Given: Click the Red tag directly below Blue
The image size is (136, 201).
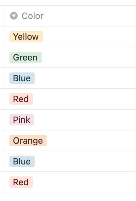Looking at the screenshot, I should tap(21, 99).
